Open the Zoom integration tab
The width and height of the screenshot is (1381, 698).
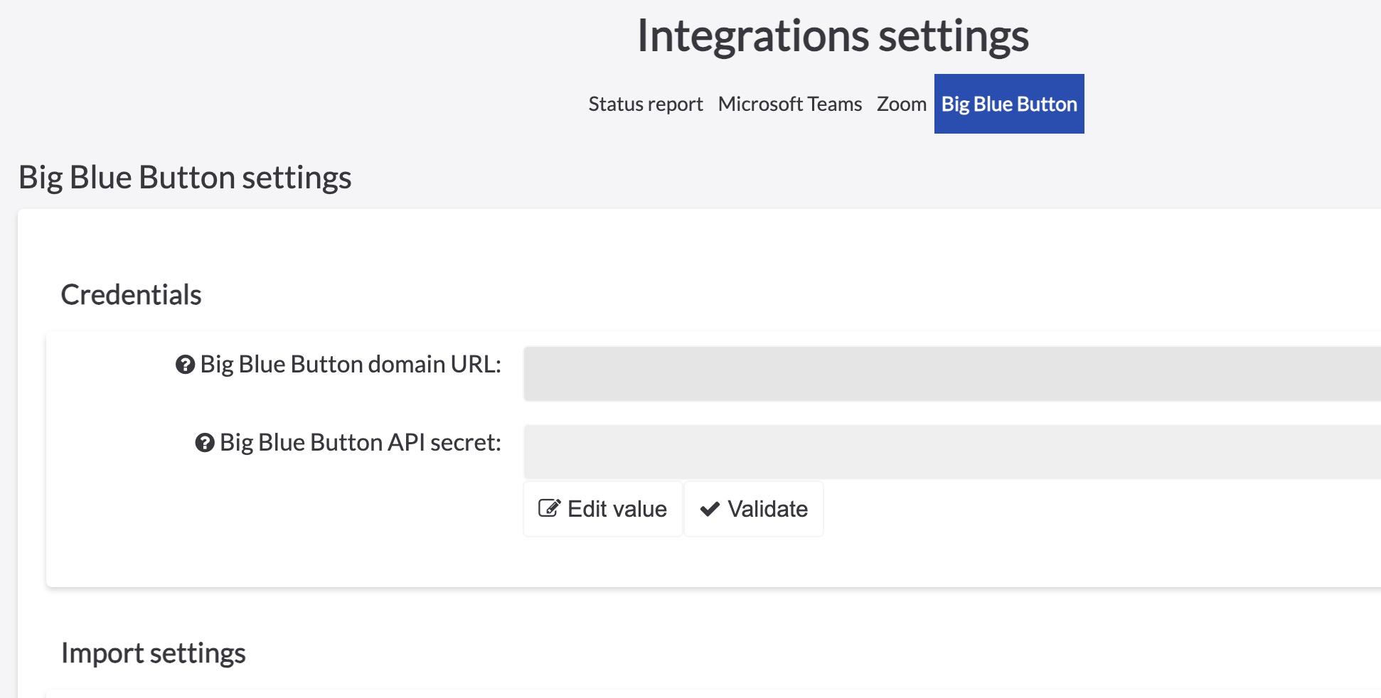(x=901, y=104)
